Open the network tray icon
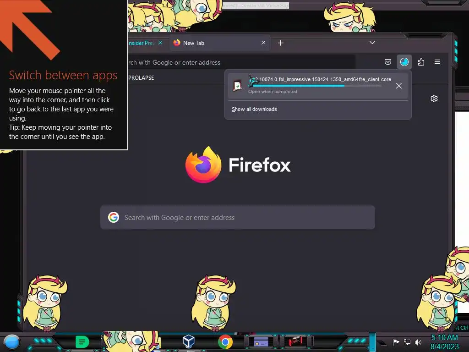The image size is (469, 352). [x=407, y=342]
